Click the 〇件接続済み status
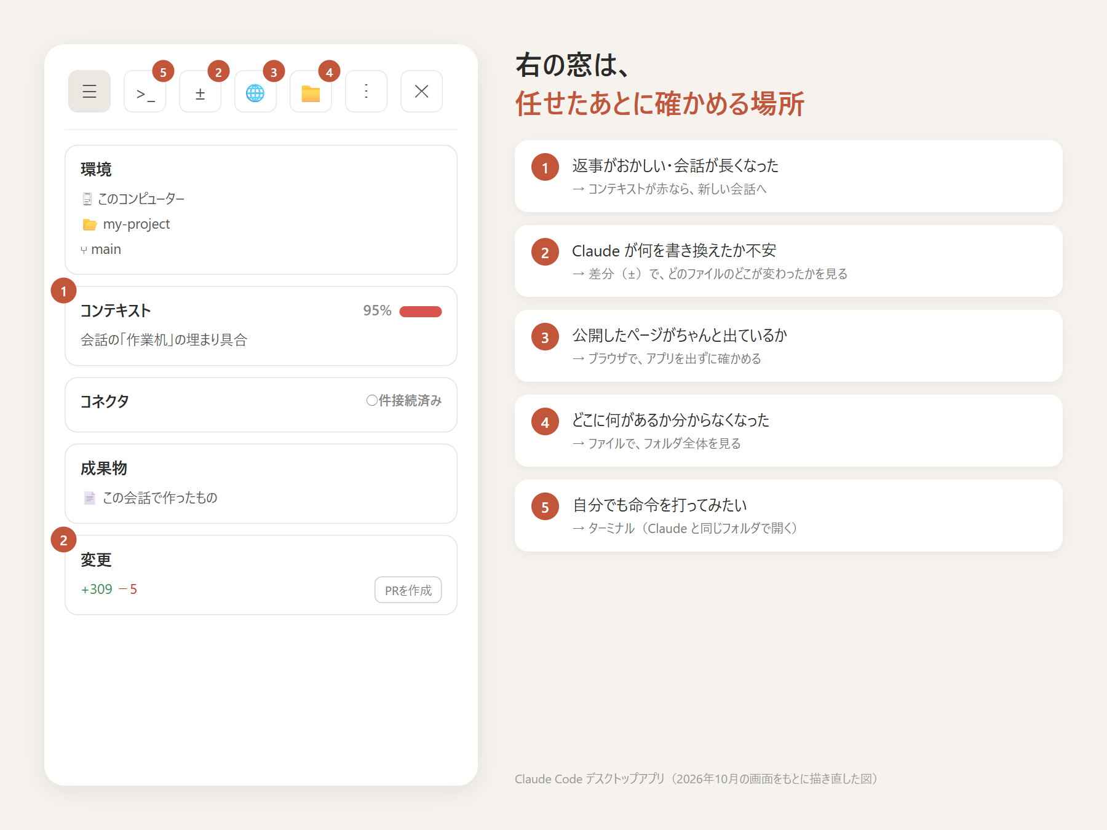This screenshot has width=1107, height=830. tap(403, 401)
